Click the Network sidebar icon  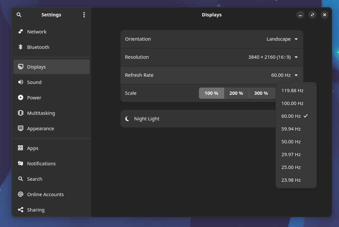click(21, 31)
